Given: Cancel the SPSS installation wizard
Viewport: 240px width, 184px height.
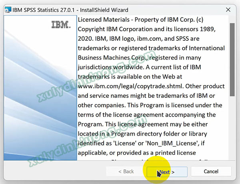Looking at the screenshot, I should click(x=211, y=172).
